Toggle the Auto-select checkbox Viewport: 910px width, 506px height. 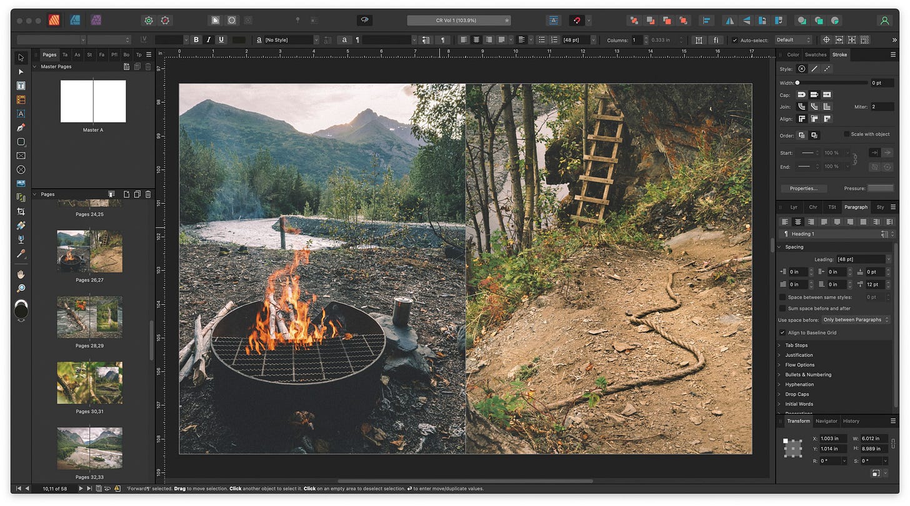tap(734, 40)
